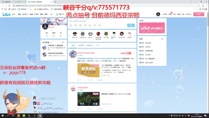Open the 主站 dropdown in the header

point(14,14)
